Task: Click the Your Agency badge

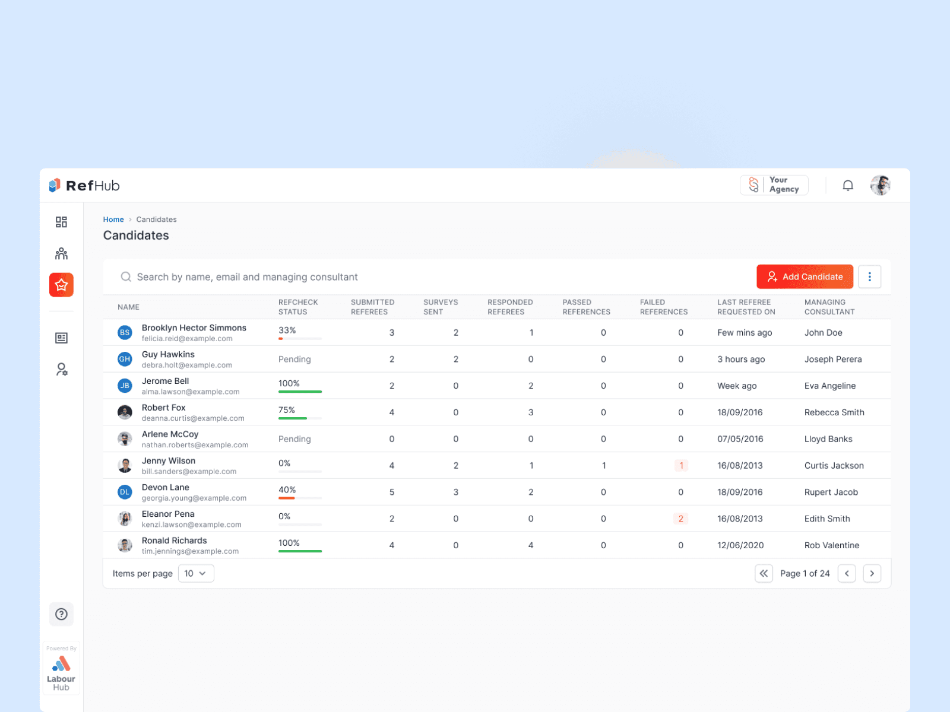Action: (x=774, y=185)
